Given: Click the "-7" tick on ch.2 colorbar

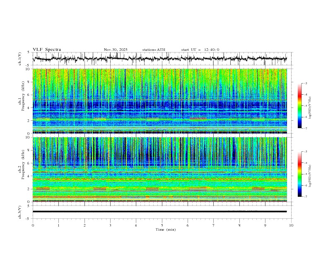Looking at the screenshot, I should point(305,197).
